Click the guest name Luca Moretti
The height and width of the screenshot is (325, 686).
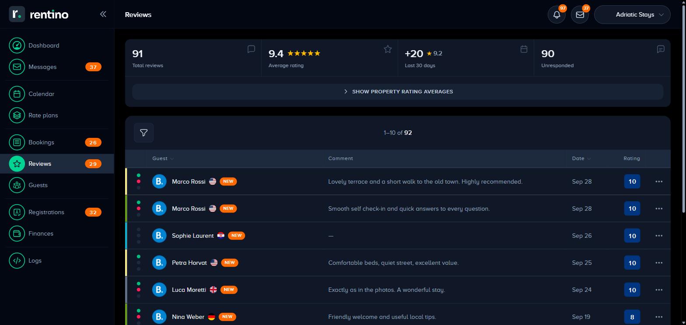189,290
